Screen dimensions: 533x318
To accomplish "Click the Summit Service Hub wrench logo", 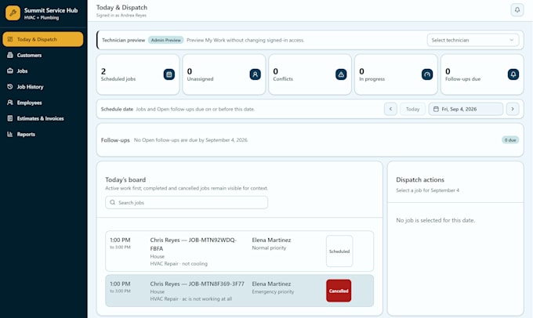I will 13,13.
